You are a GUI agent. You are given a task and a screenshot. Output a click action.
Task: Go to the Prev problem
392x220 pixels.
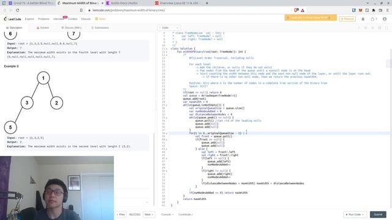(121, 215)
